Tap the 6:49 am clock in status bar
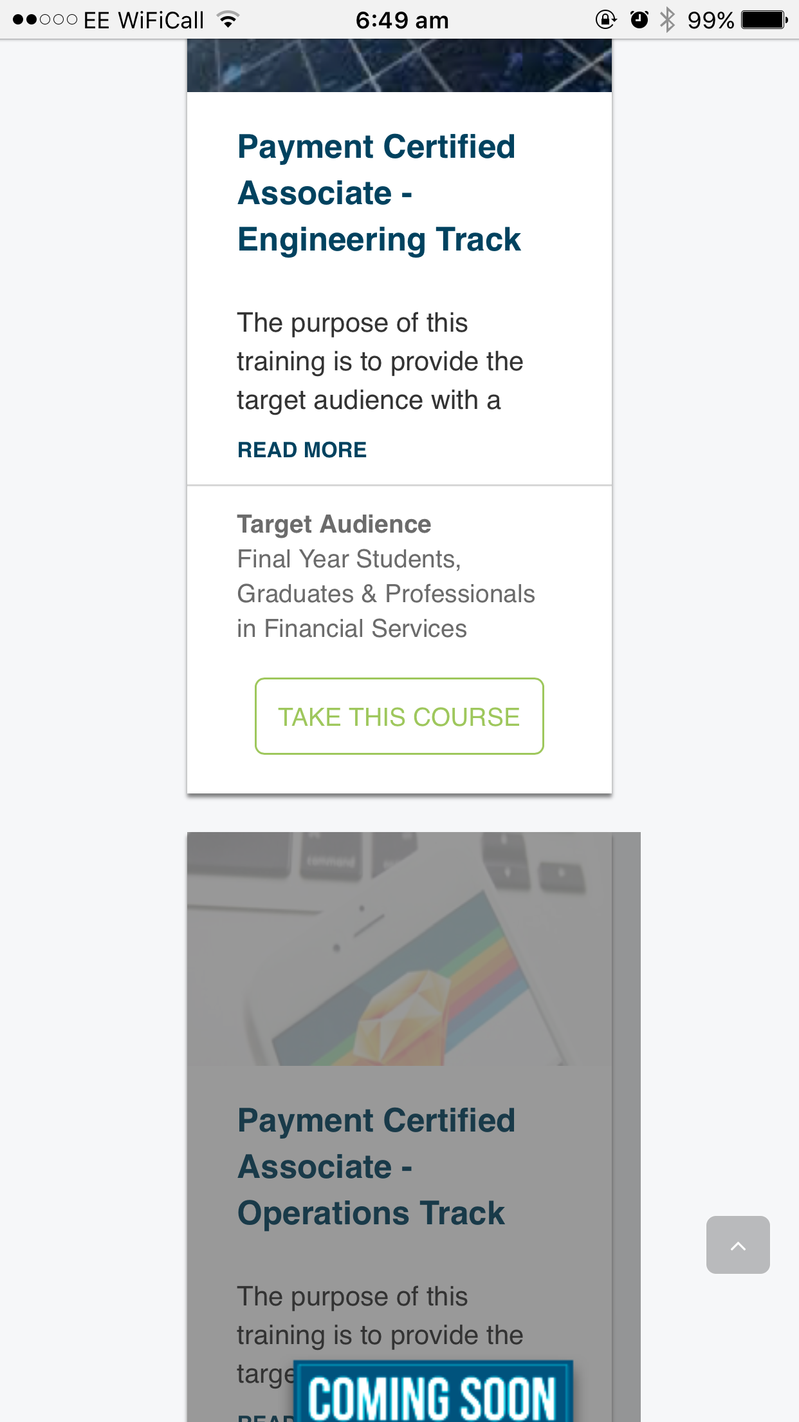The height and width of the screenshot is (1422, 799). (402, 20)
